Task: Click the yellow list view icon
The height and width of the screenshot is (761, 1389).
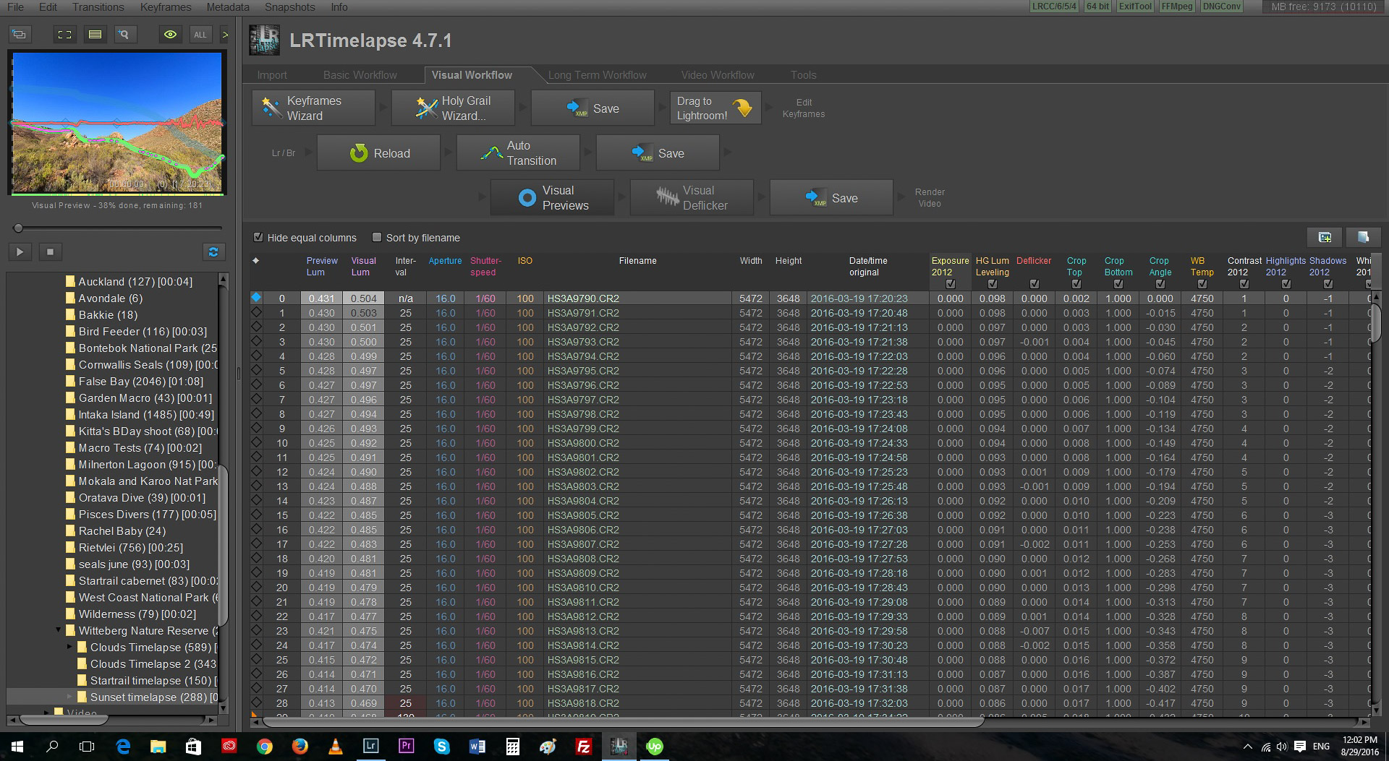Action: click(95, 35)
